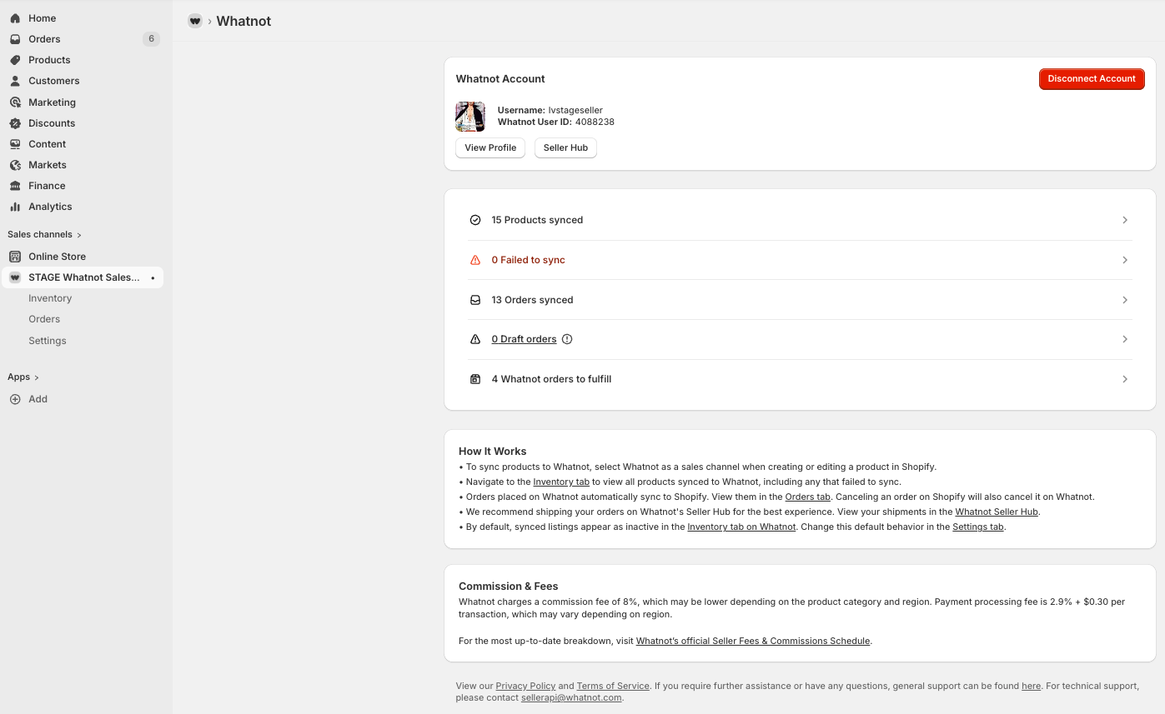Click the Whatnot logo in breadcrumb
This screenshot has width=1165, height=714.
[x=195, y=21]
